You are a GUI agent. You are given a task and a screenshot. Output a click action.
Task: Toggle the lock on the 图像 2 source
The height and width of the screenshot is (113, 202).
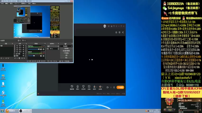[x=25, y=56]
